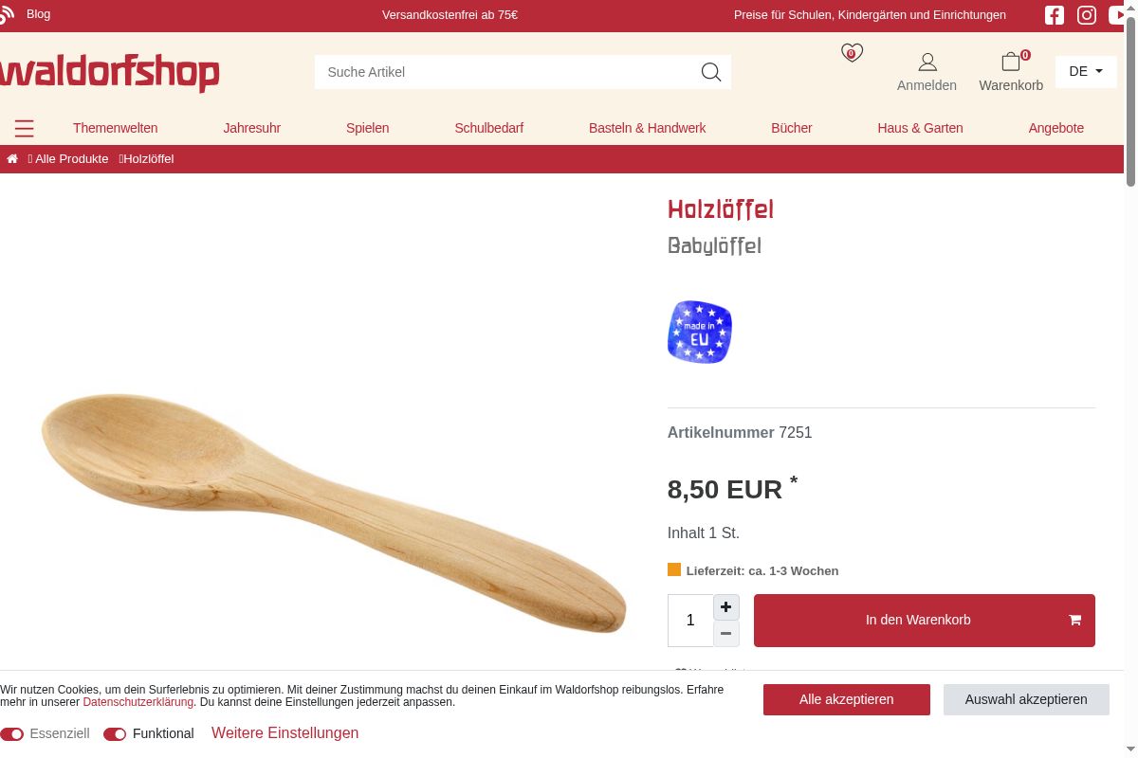
Task: Open the hamburger menu icon
Action: (x=25, y=128)
